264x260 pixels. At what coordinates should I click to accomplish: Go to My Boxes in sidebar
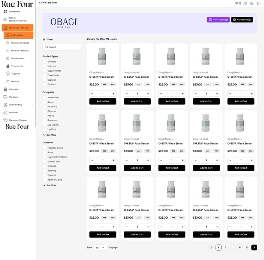click(x=13, y=97)
